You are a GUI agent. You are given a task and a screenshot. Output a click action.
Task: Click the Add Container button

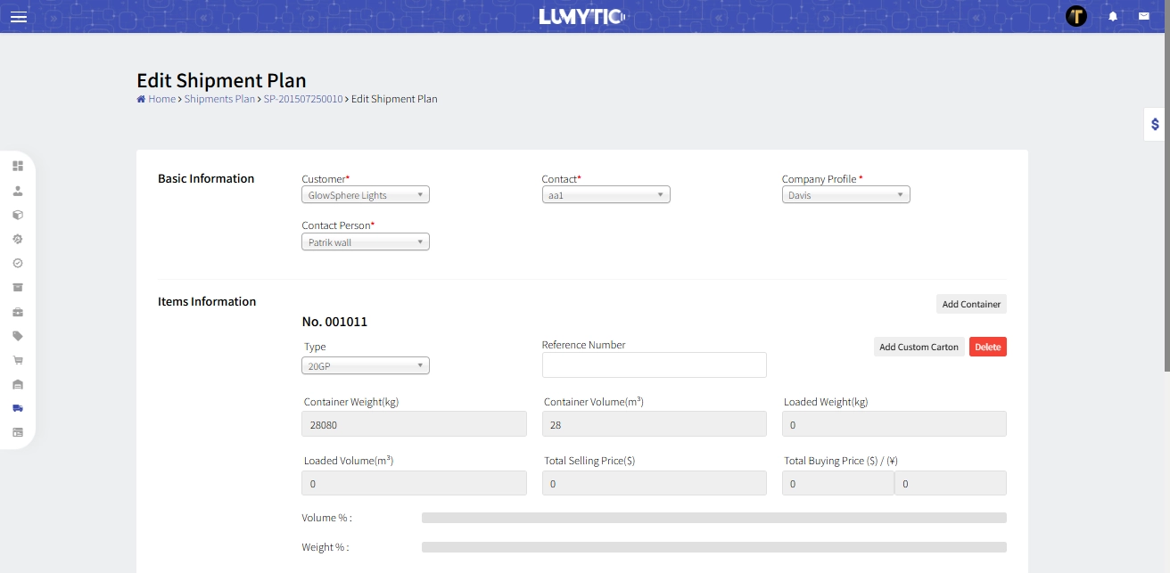(971, 305)
